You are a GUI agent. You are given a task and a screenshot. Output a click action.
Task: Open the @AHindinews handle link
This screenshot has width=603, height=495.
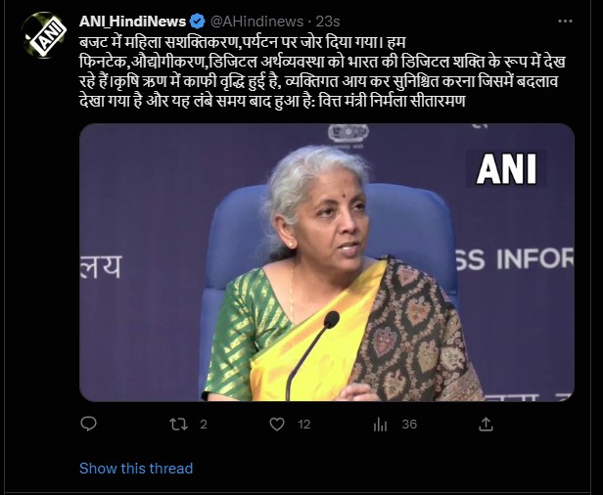pyautogui.click(x=256, y=22)
